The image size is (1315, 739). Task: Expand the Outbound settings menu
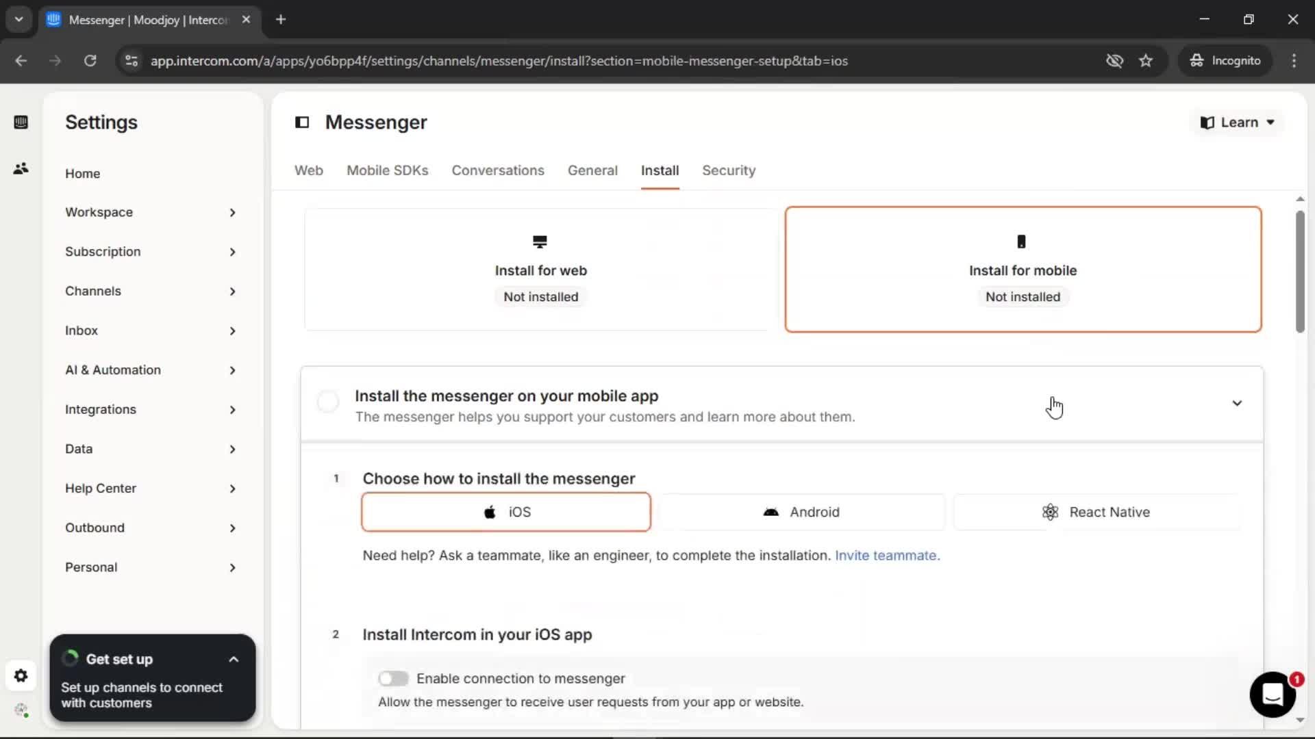click(151, 528)
